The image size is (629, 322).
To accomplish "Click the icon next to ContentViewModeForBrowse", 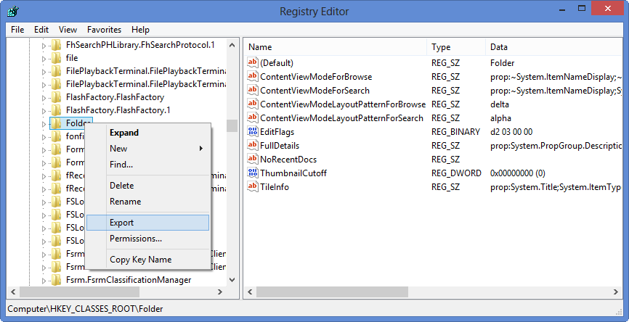I will pyautogui.click(x=253, y=76).
